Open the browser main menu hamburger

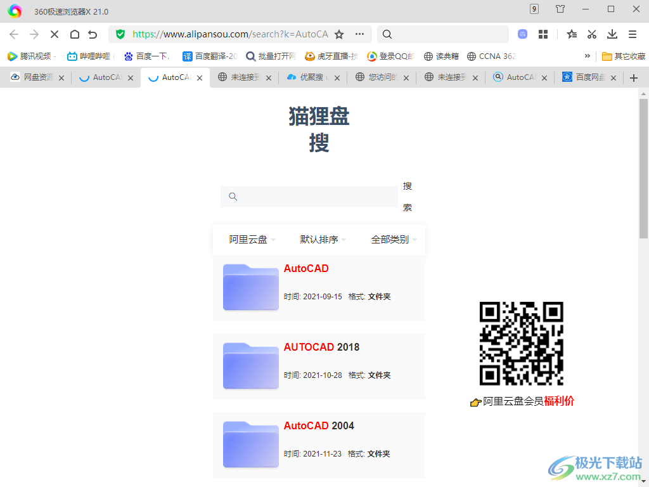click(x=633, y=34)
